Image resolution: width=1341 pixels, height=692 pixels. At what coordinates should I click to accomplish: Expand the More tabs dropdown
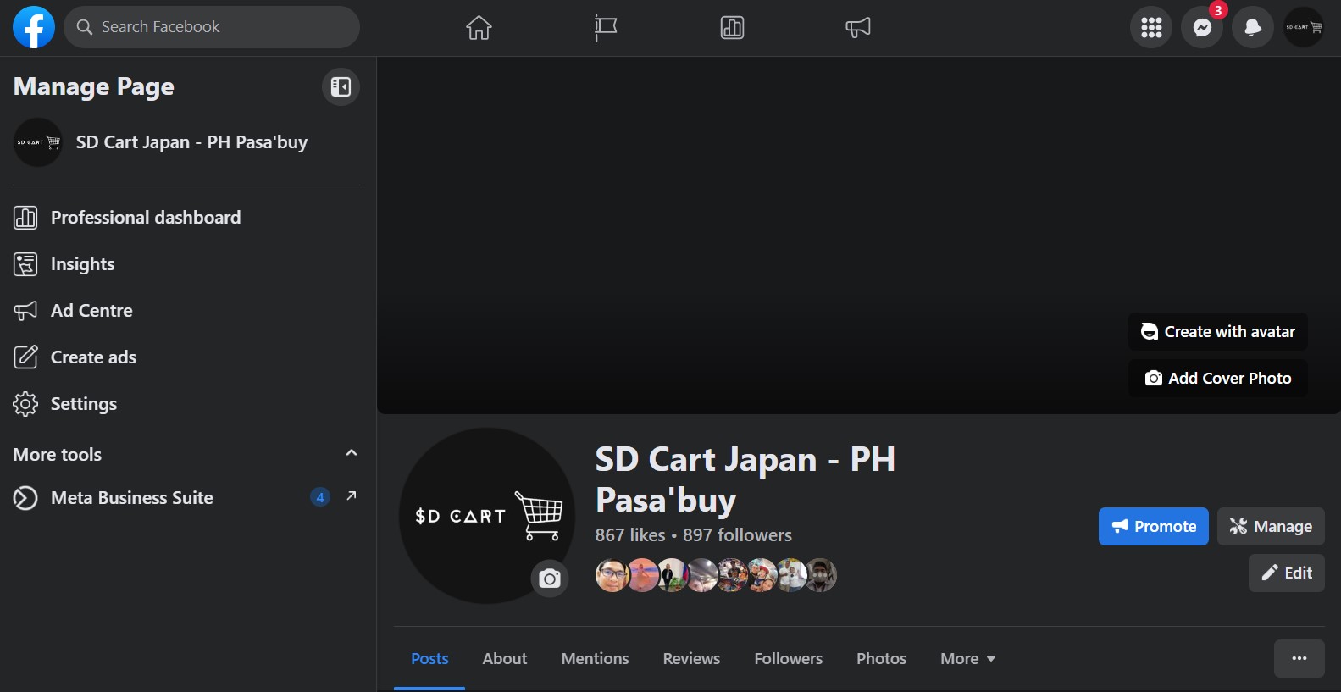[968, 659]
